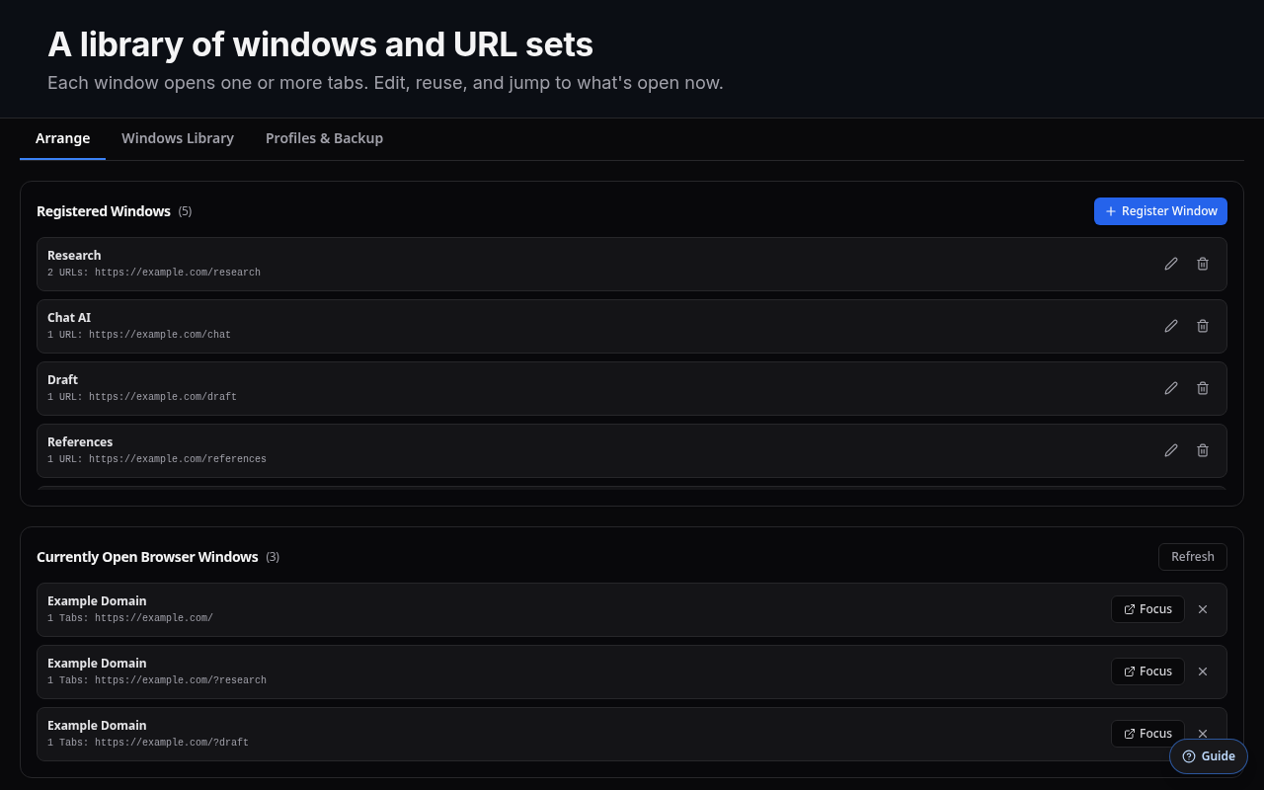Click the https://example.com/chat URL text
Image resolution: width=1264 pixels, height=790 pixels.
160,335
